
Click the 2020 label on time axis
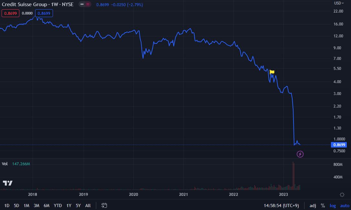(133, 194)
